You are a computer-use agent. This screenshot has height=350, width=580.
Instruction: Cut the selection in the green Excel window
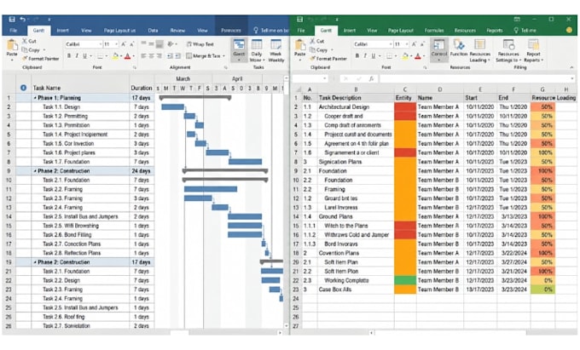[x=317, y=41]
